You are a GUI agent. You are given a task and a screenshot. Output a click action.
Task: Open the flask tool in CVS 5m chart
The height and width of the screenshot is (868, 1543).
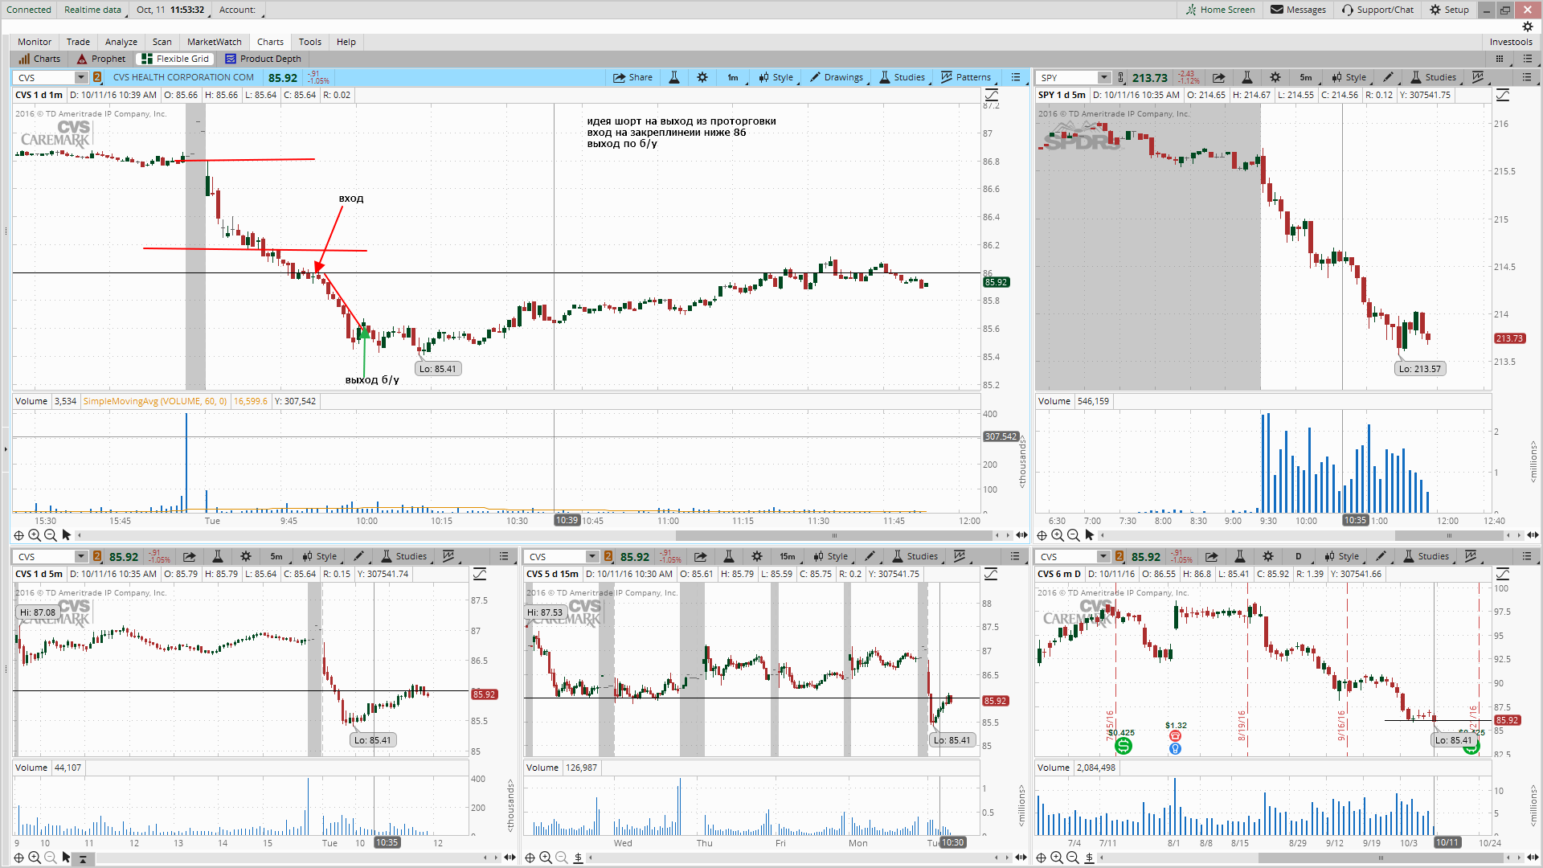click(x=217, y=556)
